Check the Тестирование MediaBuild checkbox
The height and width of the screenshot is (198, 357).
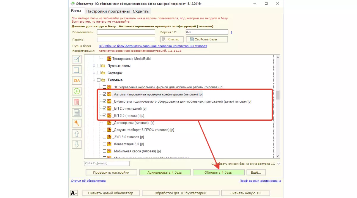[104, 59]
